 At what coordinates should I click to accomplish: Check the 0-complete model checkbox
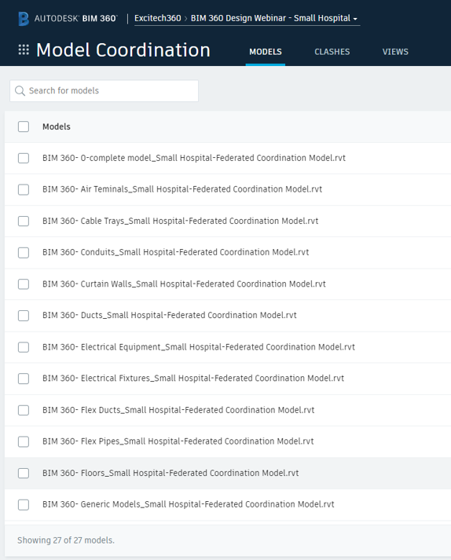24,158
